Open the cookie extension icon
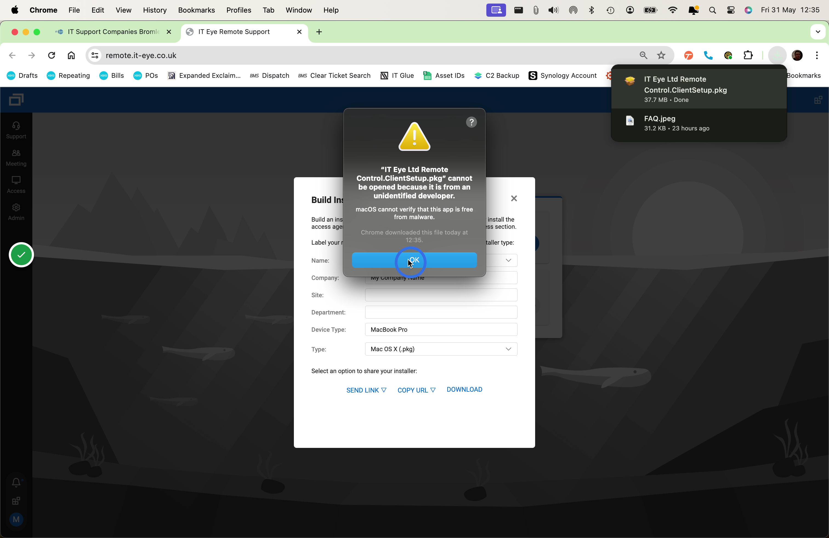 coord(728,55)
